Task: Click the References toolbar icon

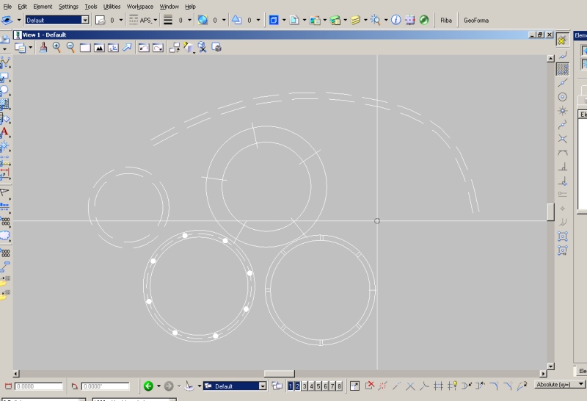Action: point(315,20)
